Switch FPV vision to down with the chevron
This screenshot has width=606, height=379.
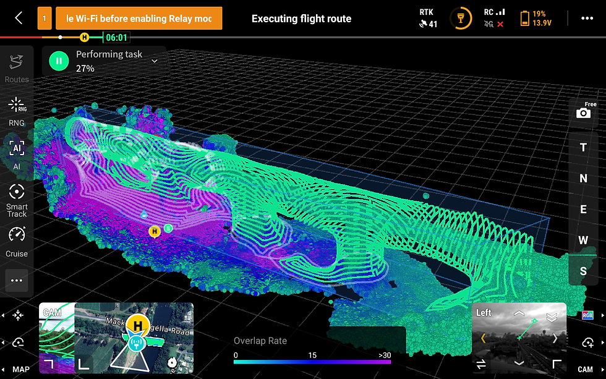point(519,363)
